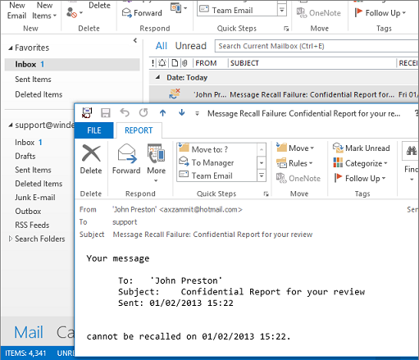
Task: Open the Drafts folder
Action: pos(25,156)
